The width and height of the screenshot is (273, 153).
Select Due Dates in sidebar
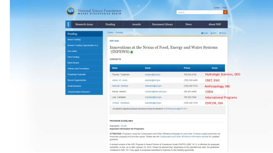[84, 51]
